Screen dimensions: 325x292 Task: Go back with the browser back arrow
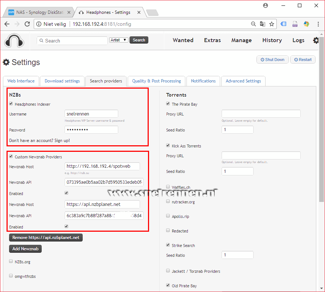coord(7,24)
